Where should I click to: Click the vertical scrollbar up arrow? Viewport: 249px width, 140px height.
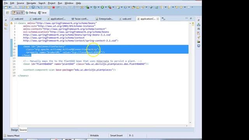190,23
